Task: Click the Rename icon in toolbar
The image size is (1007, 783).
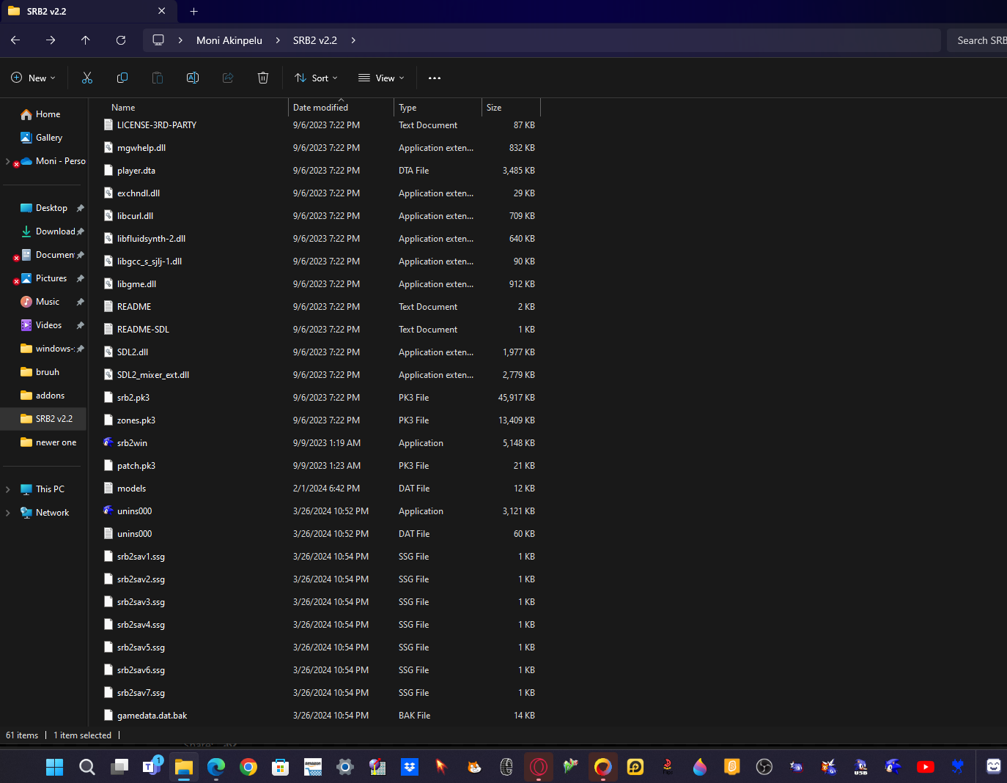Action: (193, 78)
